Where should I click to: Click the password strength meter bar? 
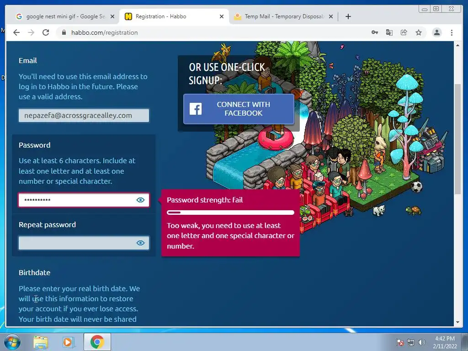pyautogui.click(x=230, y=213)
